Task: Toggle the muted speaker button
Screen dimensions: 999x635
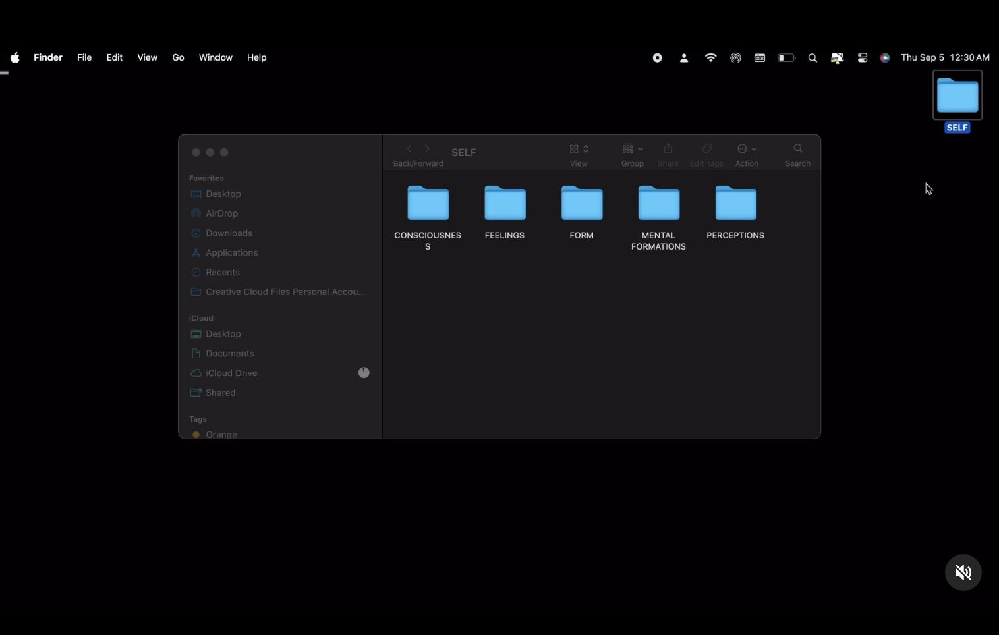Action: point(963,572)
